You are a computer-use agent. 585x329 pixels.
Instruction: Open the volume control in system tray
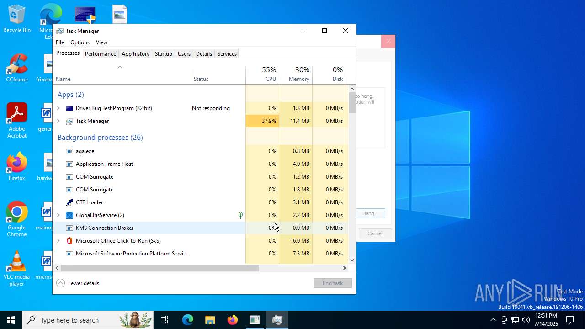pos(526,320)
